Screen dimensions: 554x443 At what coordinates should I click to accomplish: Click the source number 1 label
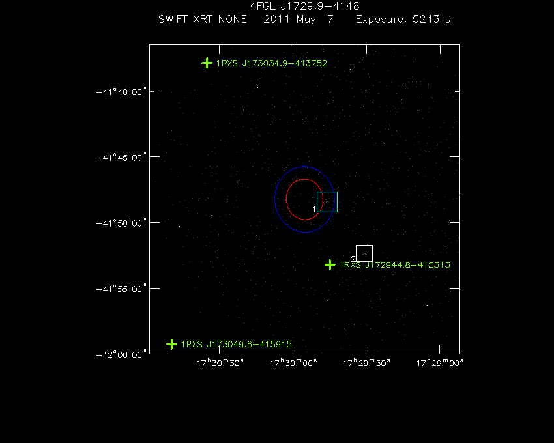pos(314,209)
